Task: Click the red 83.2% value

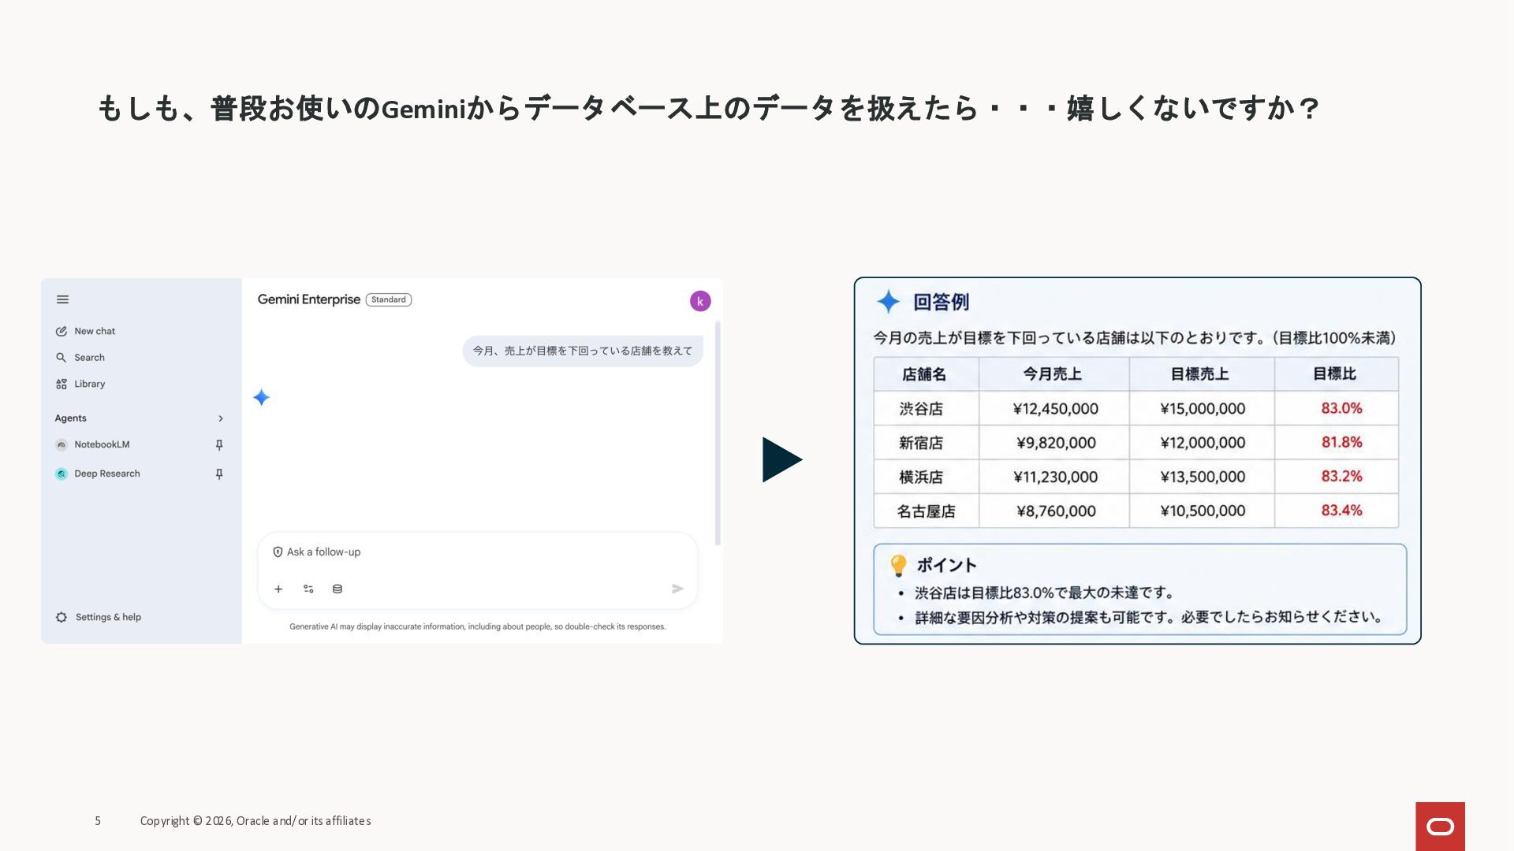Action: [x=1341, y=476]
